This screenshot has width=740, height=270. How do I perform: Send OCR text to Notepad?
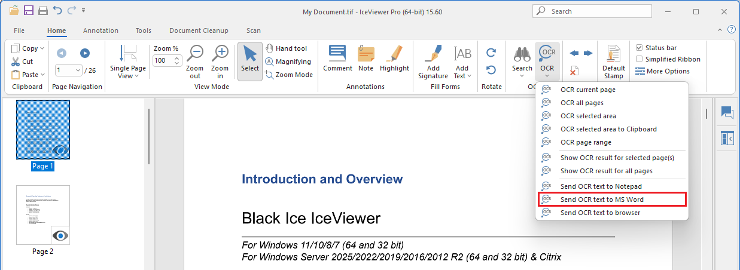(x=611, y=186)
